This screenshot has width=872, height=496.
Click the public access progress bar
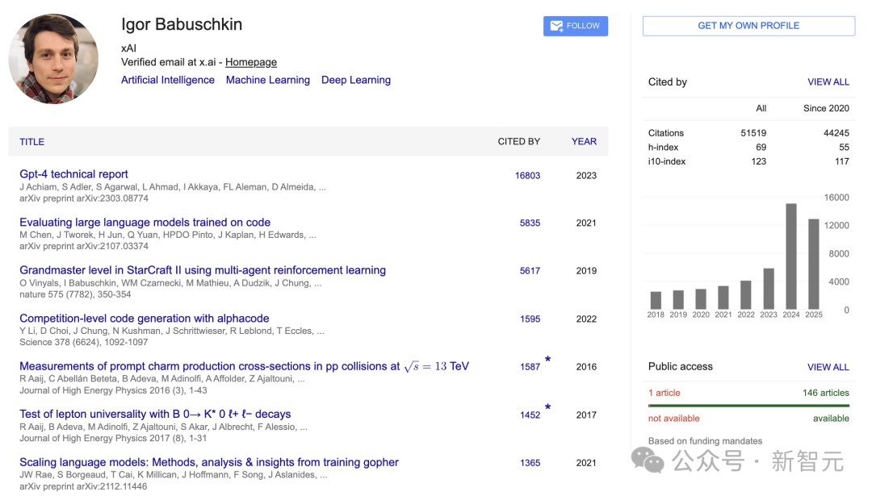click(x=748, y=406)
